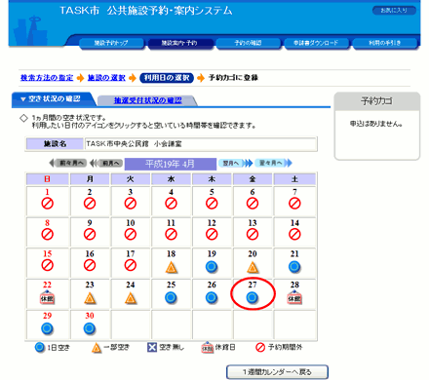Click the 1週間カレンダーへ戻る button
Viewport: 429px width, 380px height.
(277, 372)
